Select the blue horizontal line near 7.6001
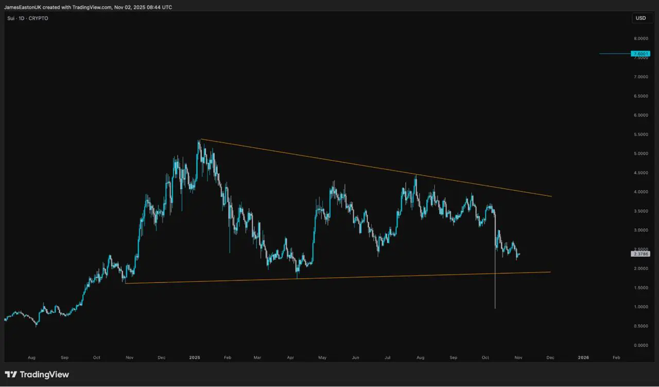 point(615,54)
